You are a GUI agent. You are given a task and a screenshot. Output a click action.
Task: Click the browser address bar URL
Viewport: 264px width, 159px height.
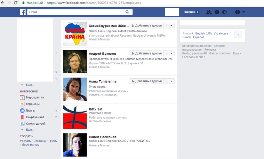[94, 3]
